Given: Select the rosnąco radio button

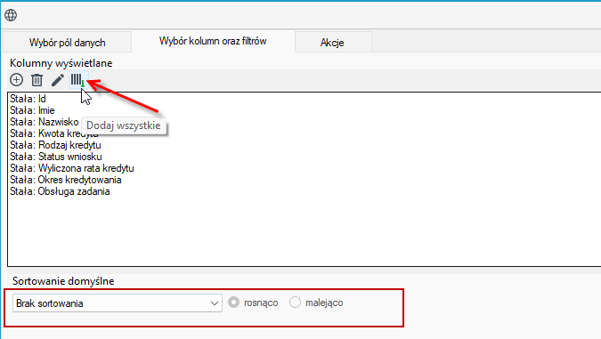Looking at the screenshot, I should pos(233,303).
